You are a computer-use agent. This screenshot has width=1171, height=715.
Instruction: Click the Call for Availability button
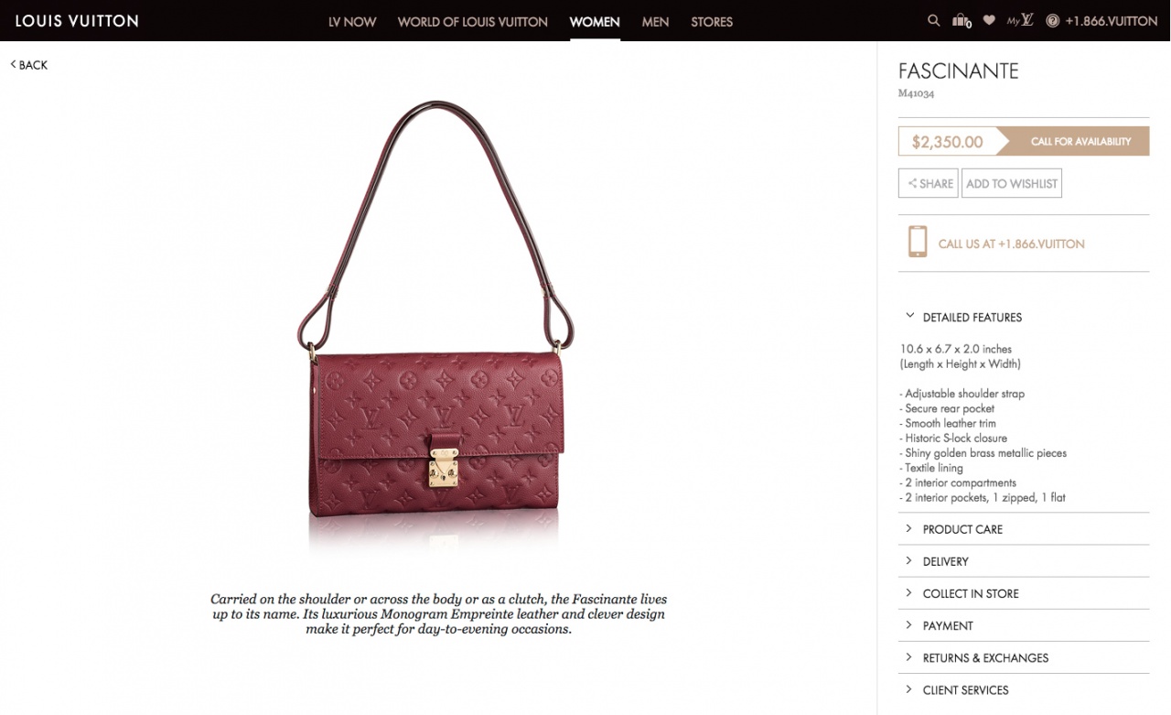tap(1073, 141)
